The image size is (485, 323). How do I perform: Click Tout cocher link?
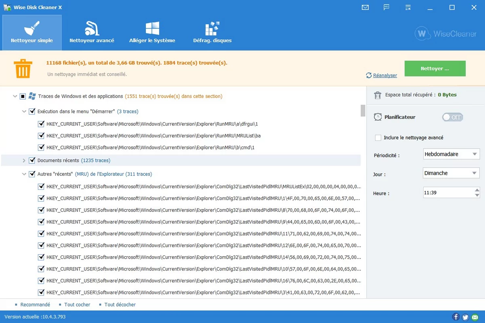coord(77,304)
